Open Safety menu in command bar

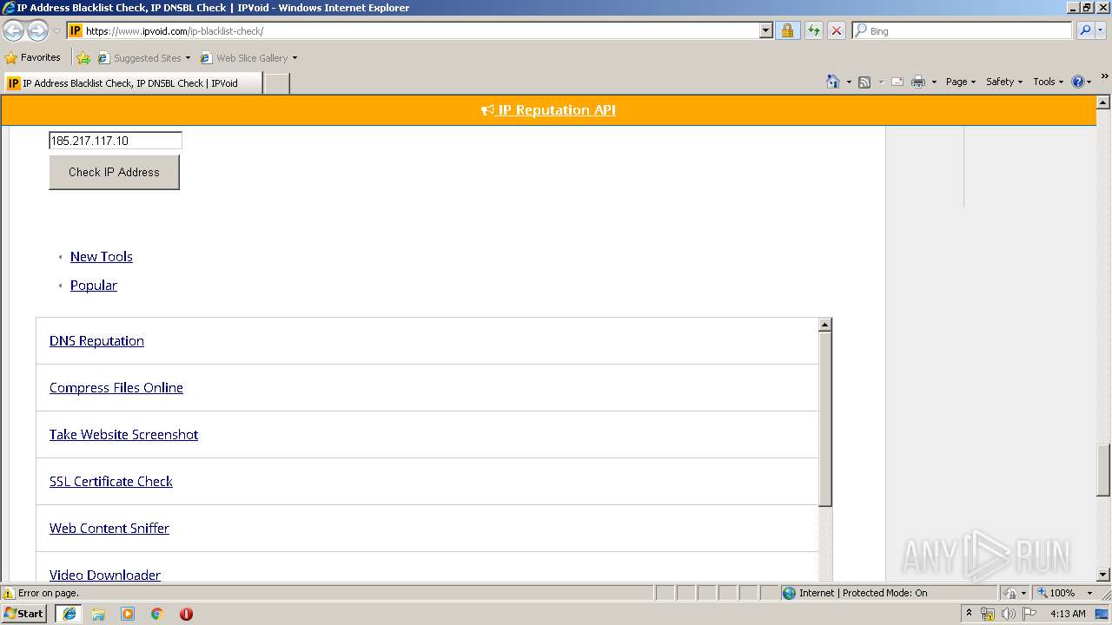[x=1004, y=82]
